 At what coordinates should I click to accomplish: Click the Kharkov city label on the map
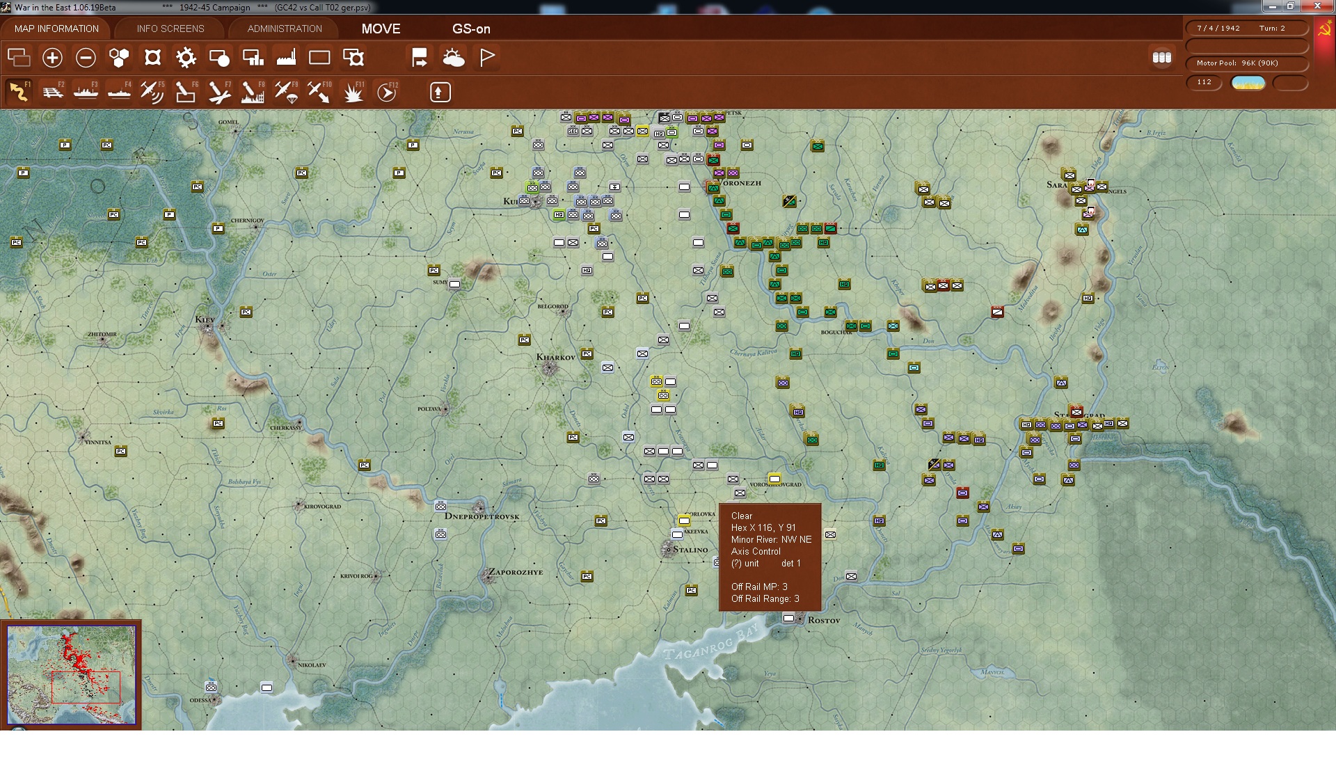[556, 358]
